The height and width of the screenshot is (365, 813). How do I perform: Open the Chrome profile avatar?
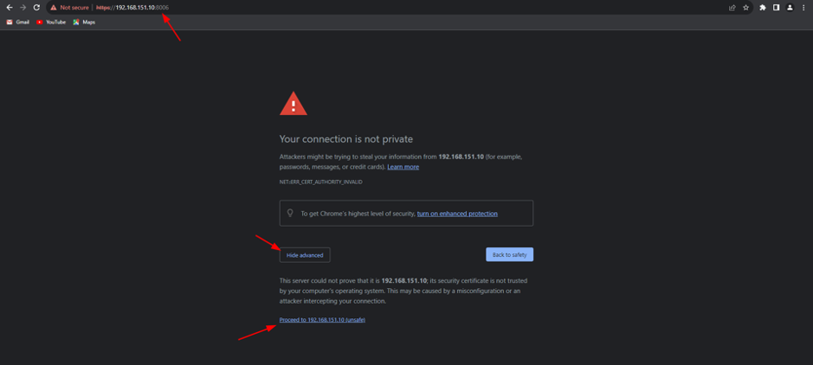point(790,8)
